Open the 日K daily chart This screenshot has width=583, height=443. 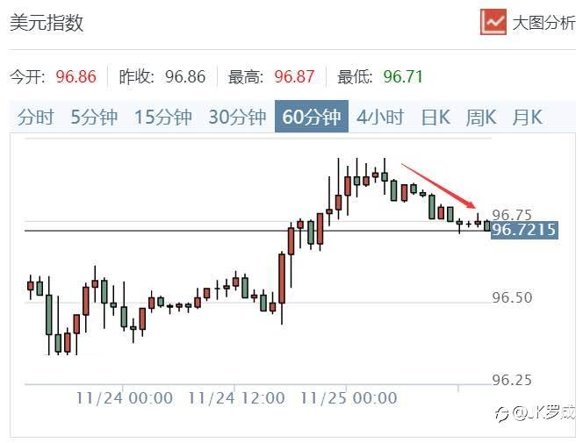coord(435,117)
